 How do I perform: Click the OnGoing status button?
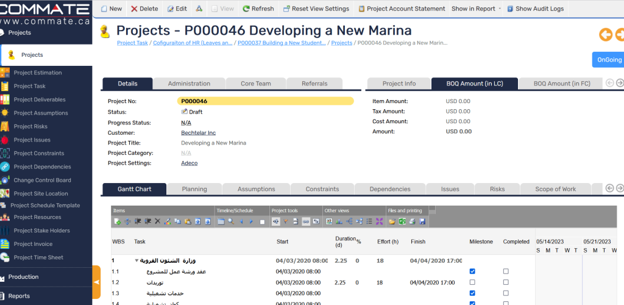609,60
